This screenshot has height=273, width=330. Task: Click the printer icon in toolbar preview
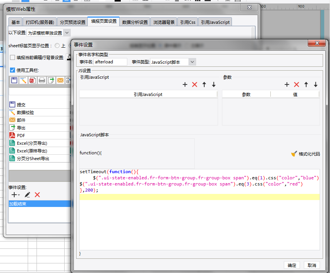42,80
